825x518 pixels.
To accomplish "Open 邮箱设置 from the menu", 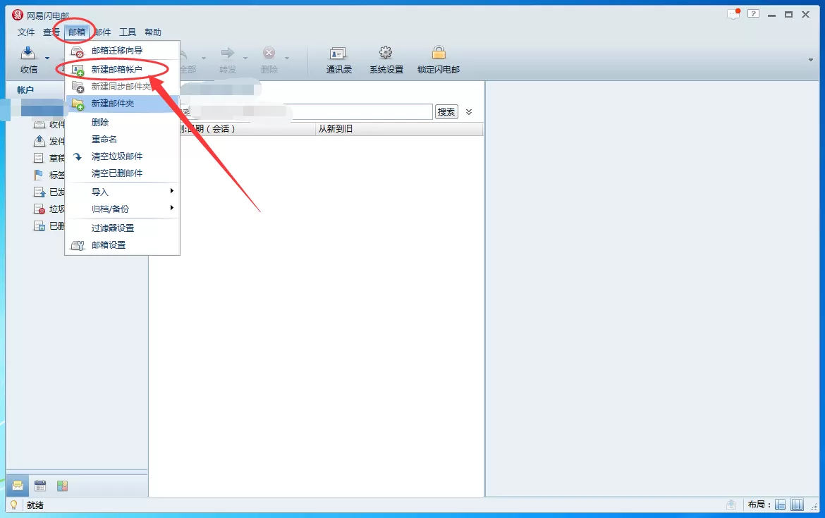I will [123, 245].
